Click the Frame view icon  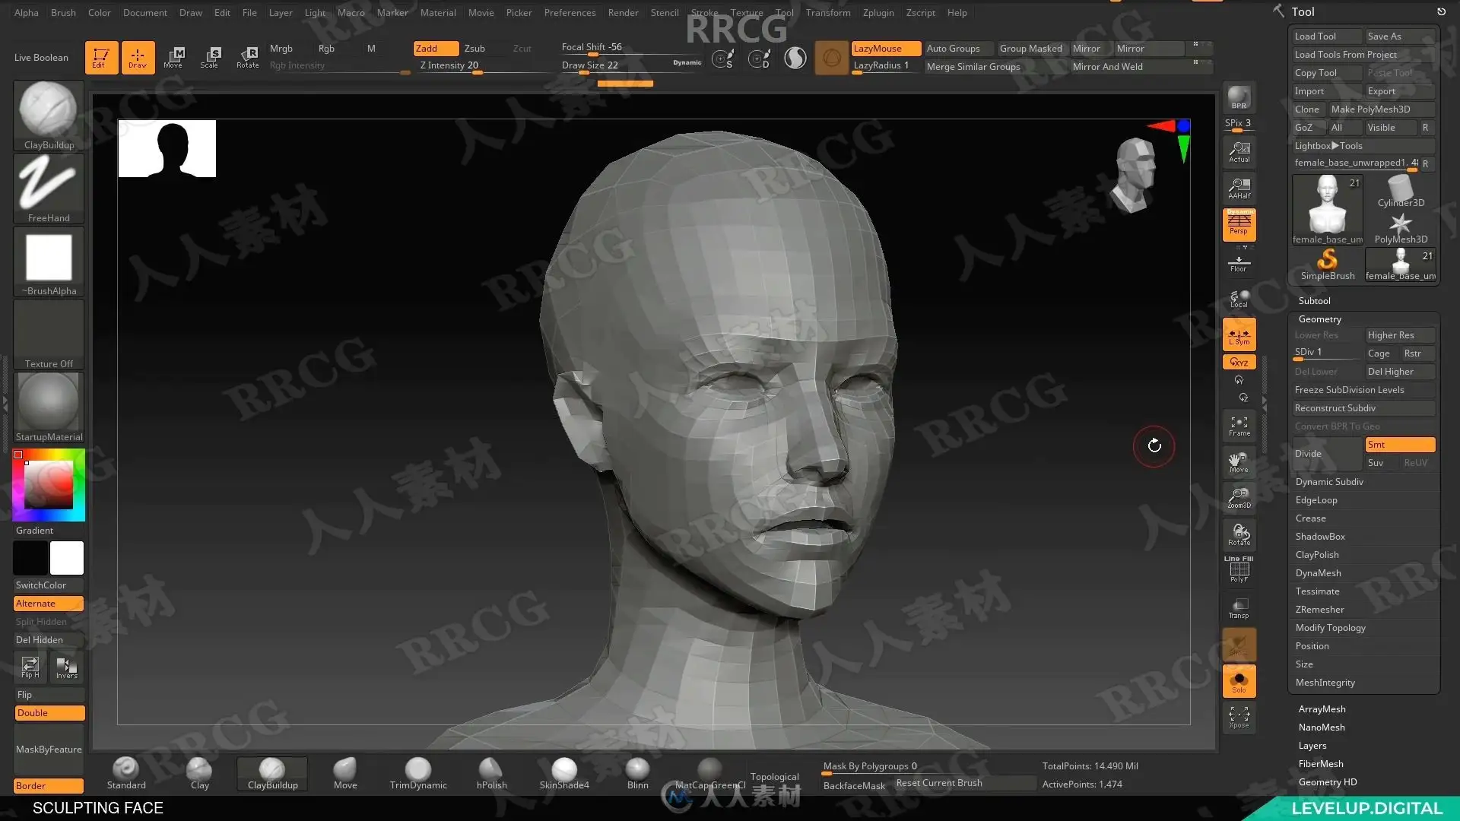[1239, 426]
